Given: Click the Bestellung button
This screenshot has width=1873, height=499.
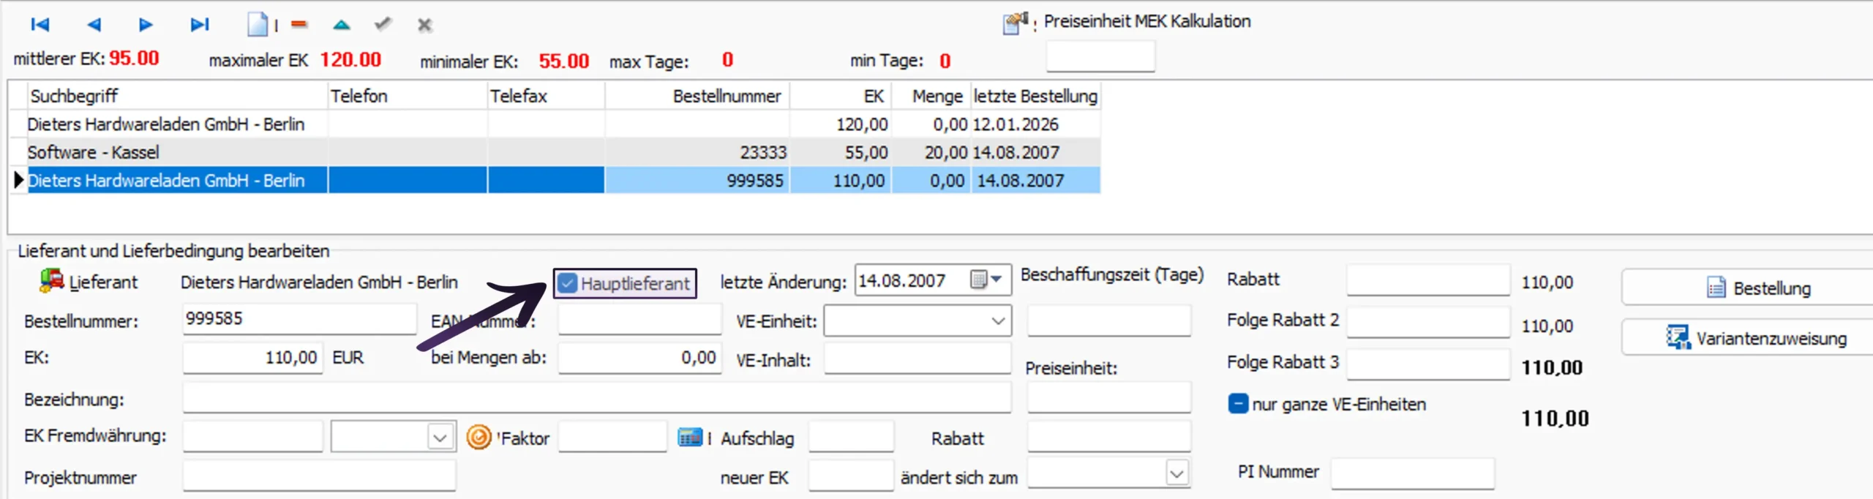Looking at the screenshot, I should (1756, 288).
